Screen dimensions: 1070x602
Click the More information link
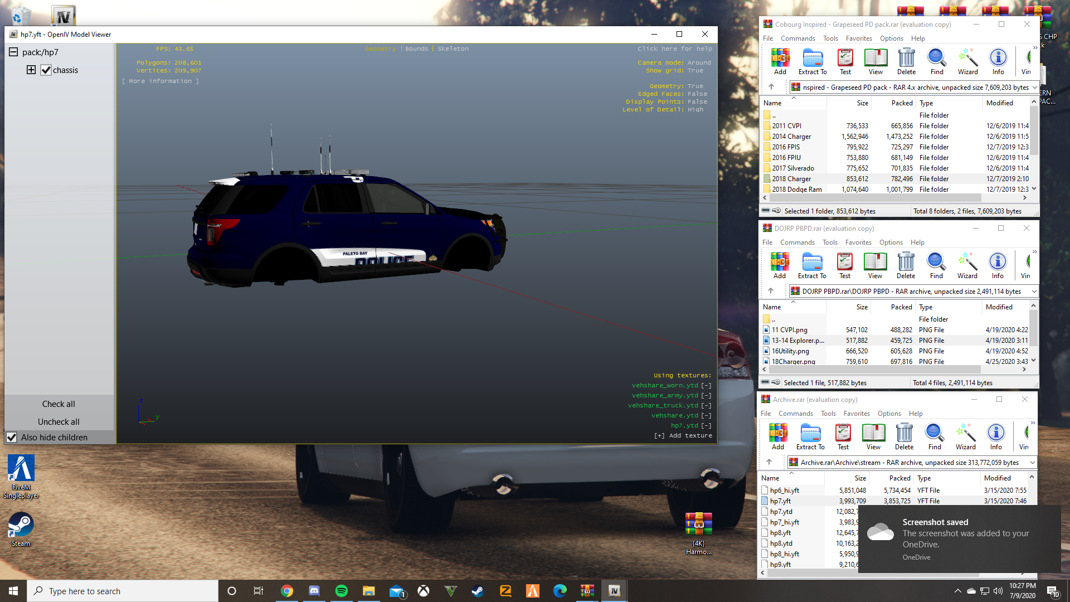160,81
